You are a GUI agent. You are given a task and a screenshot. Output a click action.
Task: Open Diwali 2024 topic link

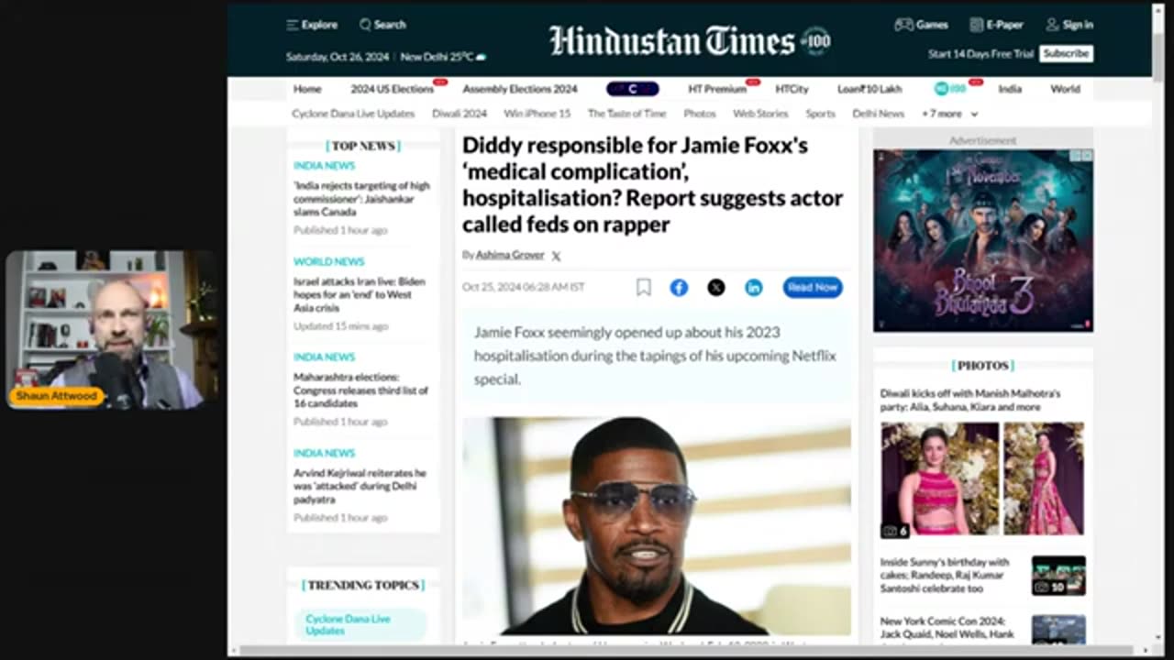click(x=460, y=114)
